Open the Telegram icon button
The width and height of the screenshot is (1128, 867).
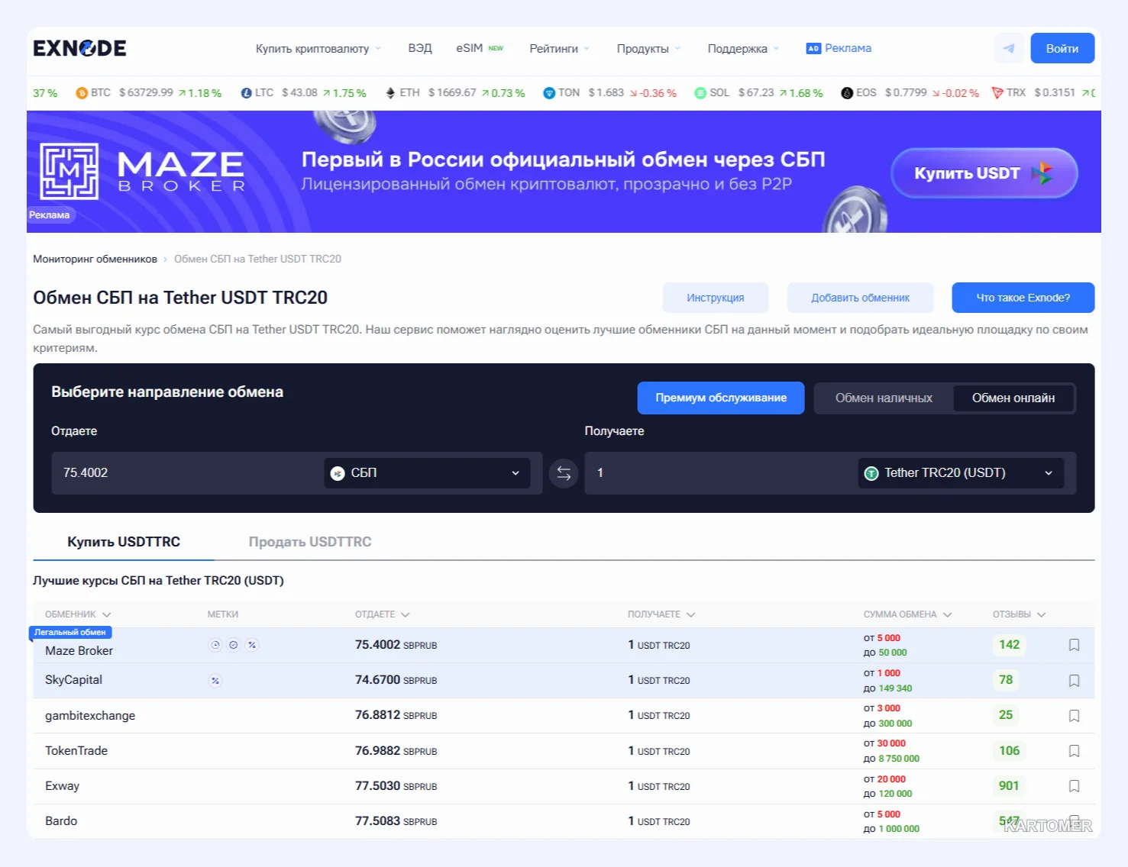pos(1009,48)
